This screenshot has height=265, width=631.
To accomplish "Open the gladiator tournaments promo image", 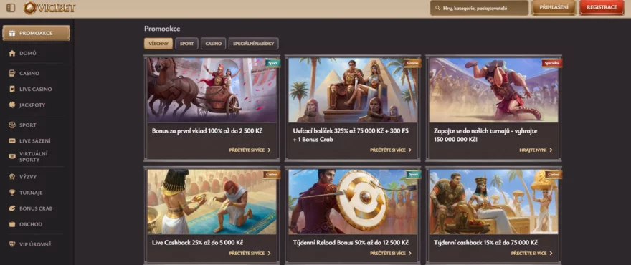I will tap(493, 90).
